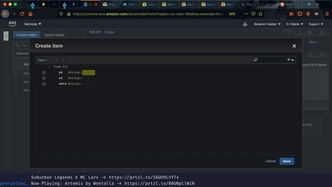332x187 pixels.
Task: Open N. Virginia region selector
Action: pyautogui.click(x=295, y=24)
